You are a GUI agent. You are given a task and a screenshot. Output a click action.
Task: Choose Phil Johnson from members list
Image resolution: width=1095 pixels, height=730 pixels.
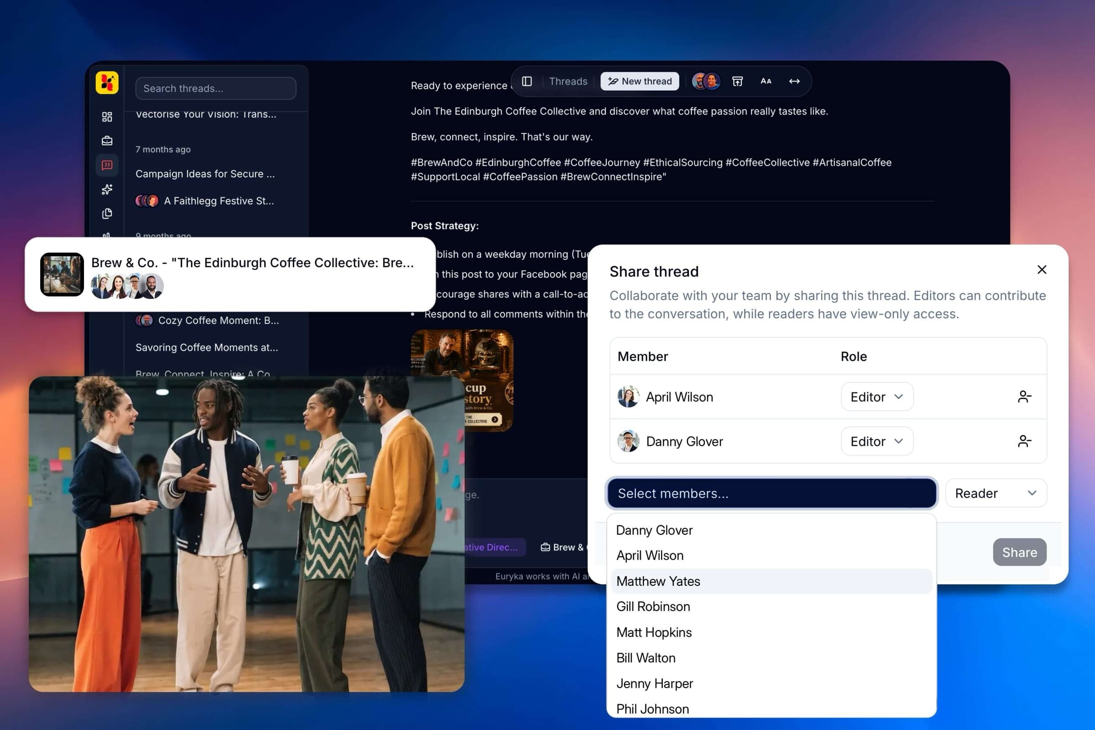pyautogui.click(x=772, y=709)
